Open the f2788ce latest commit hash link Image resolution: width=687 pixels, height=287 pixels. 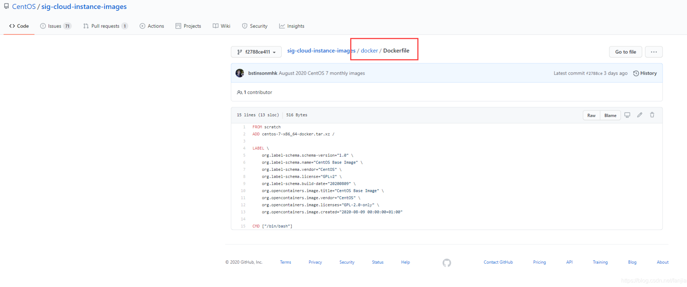[x=594, y=74]
